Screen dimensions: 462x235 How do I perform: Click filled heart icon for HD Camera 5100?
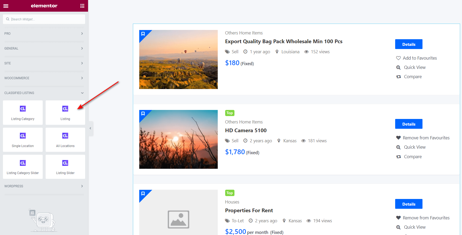click(398, 138)
